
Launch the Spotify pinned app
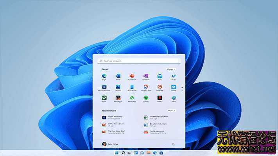(x=146, y=98)
